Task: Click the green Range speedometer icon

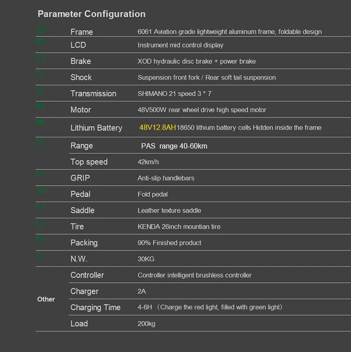Action: point(40,142)
